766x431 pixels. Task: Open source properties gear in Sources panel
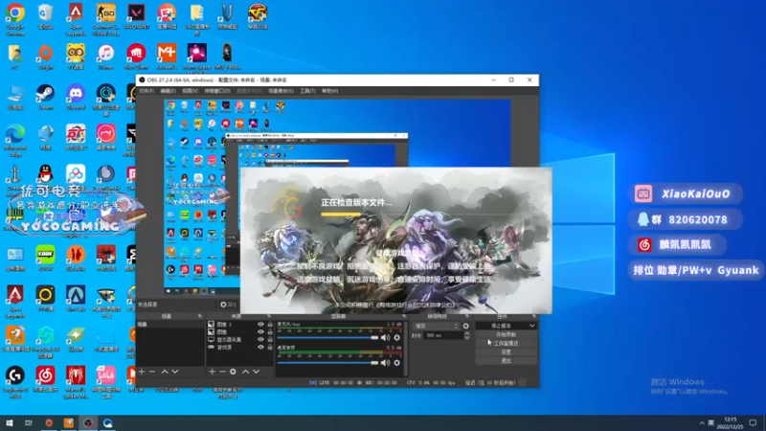(x=233, y=372)
